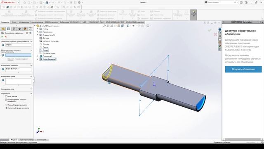The width and height of the screenshot is (264, 149).
Task: Open the Appearances color ball icon in task pane
Action: [x=220, y=46]
